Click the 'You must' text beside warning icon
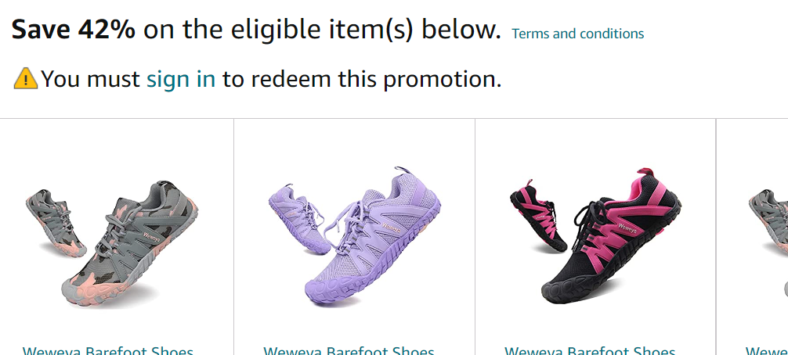 pyautogui.click(x=90, y=79)
